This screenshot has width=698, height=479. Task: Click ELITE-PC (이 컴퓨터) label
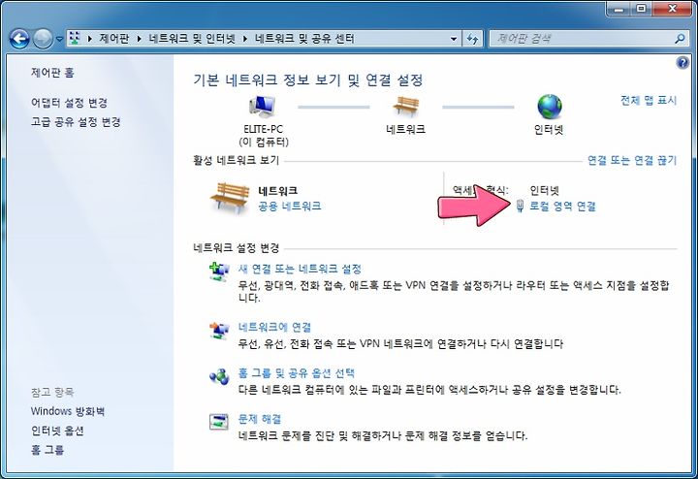click(x=263, y=136)
